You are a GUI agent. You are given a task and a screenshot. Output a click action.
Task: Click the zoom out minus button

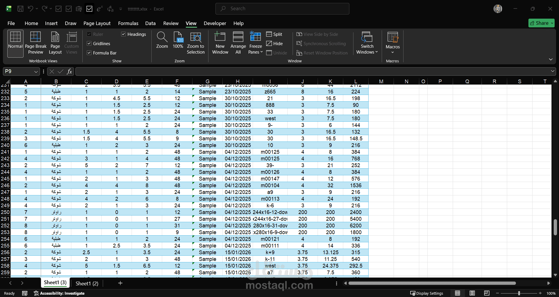tap(498, 293)
